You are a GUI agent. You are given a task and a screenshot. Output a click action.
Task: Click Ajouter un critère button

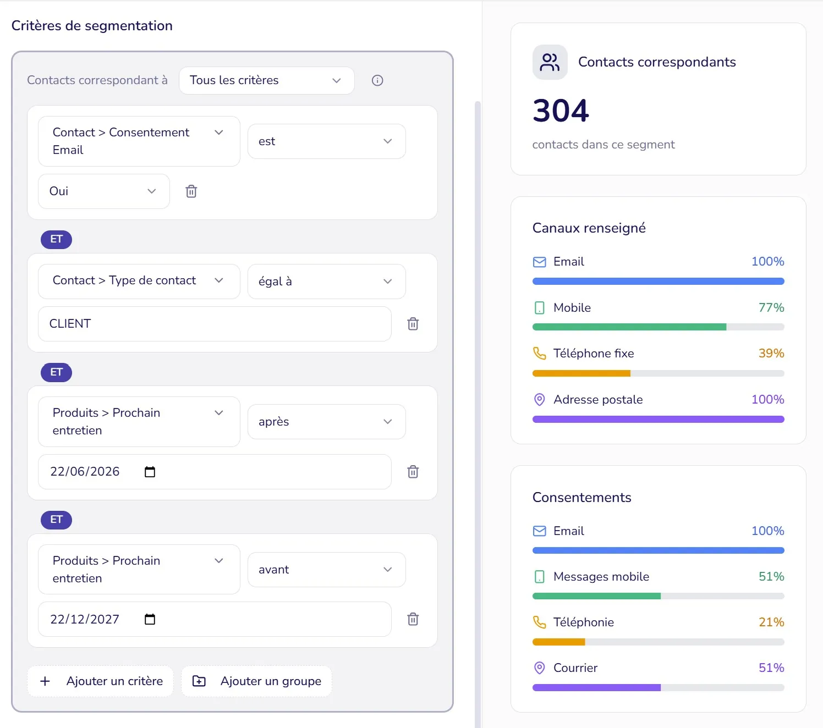[101, 681]
